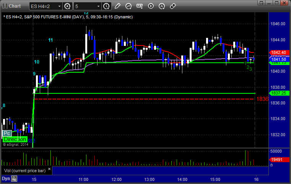Click the 1836.00 price axis label
The width and height of the screenshot is (291, 184).
[x=278, y=103]
